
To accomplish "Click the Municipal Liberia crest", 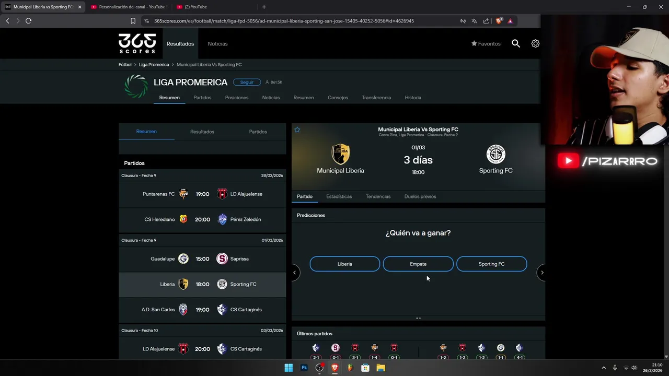I will [x=341, y=154].
